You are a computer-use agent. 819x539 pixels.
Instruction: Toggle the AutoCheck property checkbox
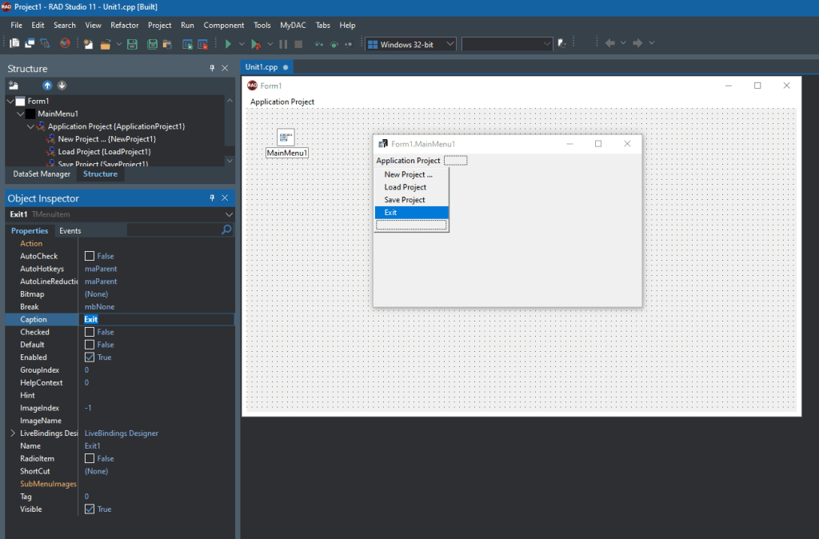pyautogui.click(x=90, y=256)
